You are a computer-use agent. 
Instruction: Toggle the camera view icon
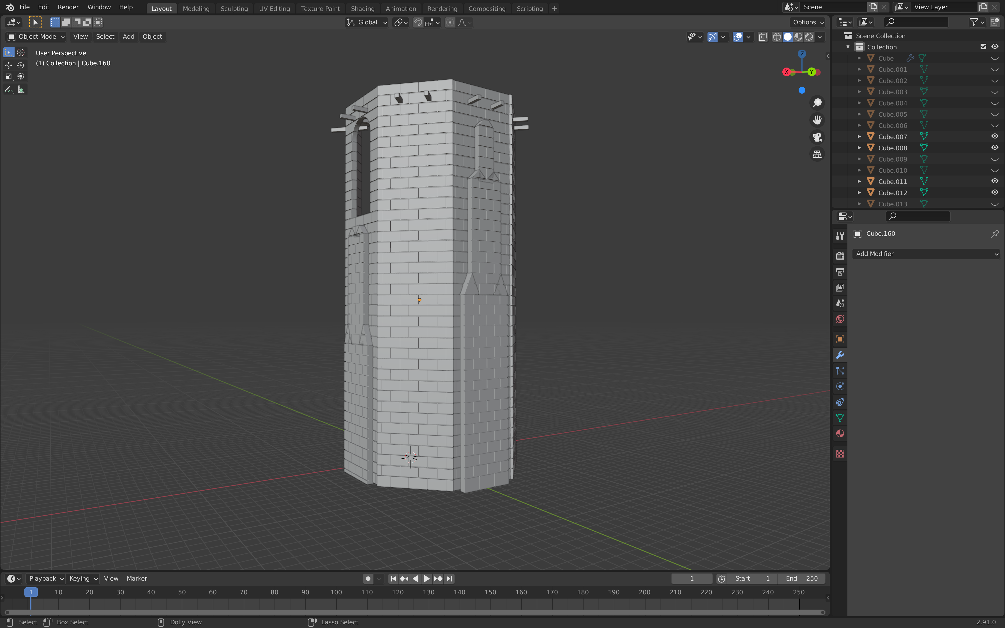(817, 137)
